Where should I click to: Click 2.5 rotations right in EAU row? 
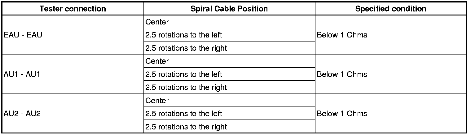(x=186, y=48)
